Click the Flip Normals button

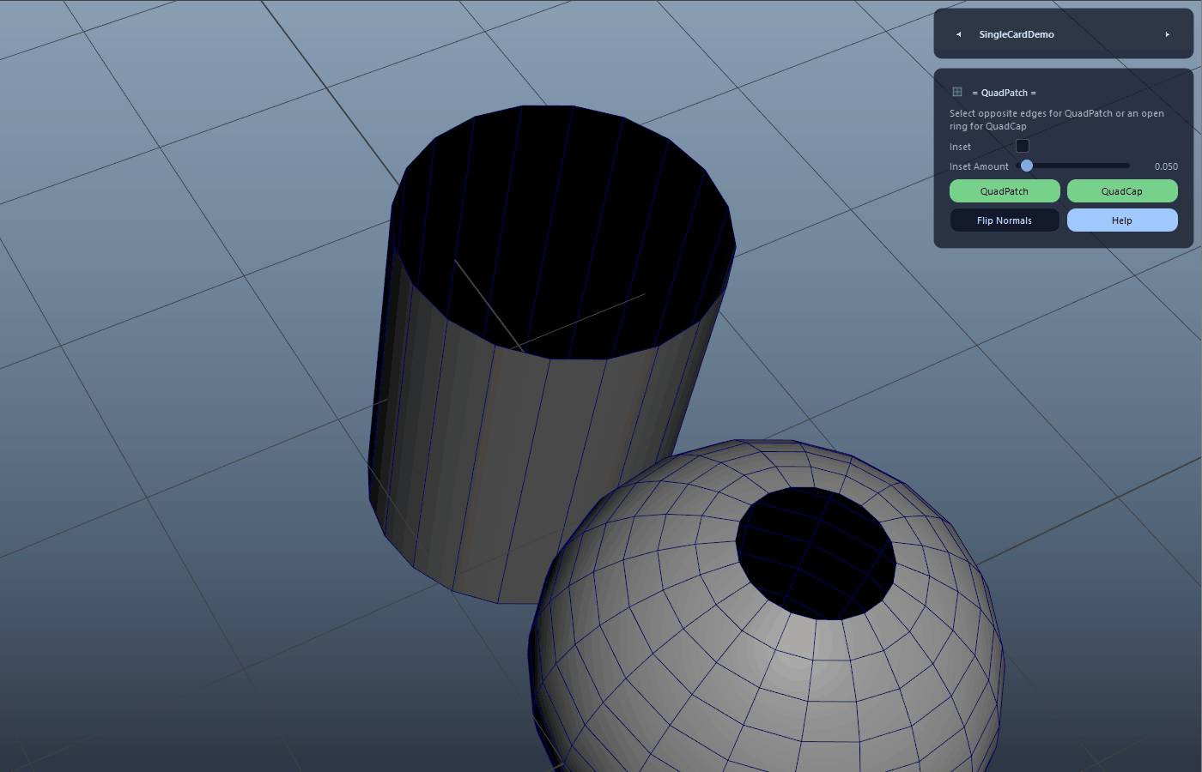[x=1005, y=220]
